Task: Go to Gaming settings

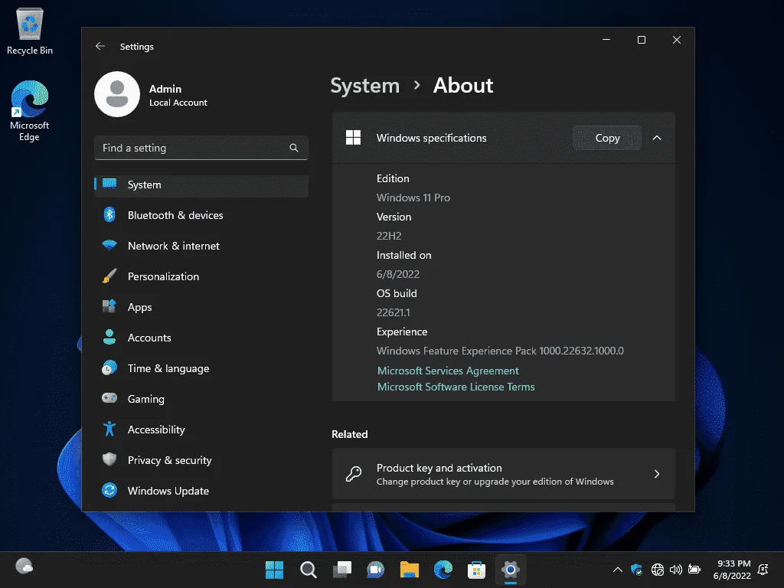Action: 201,399
